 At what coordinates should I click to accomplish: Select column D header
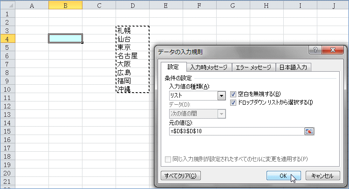(x=133, y=5)
